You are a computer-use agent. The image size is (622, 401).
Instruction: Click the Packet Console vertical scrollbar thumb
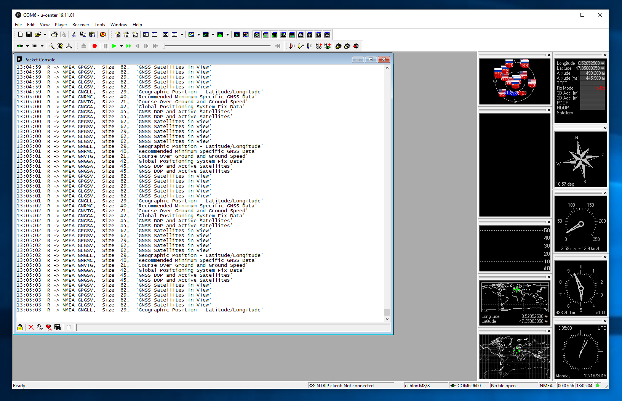387,312
